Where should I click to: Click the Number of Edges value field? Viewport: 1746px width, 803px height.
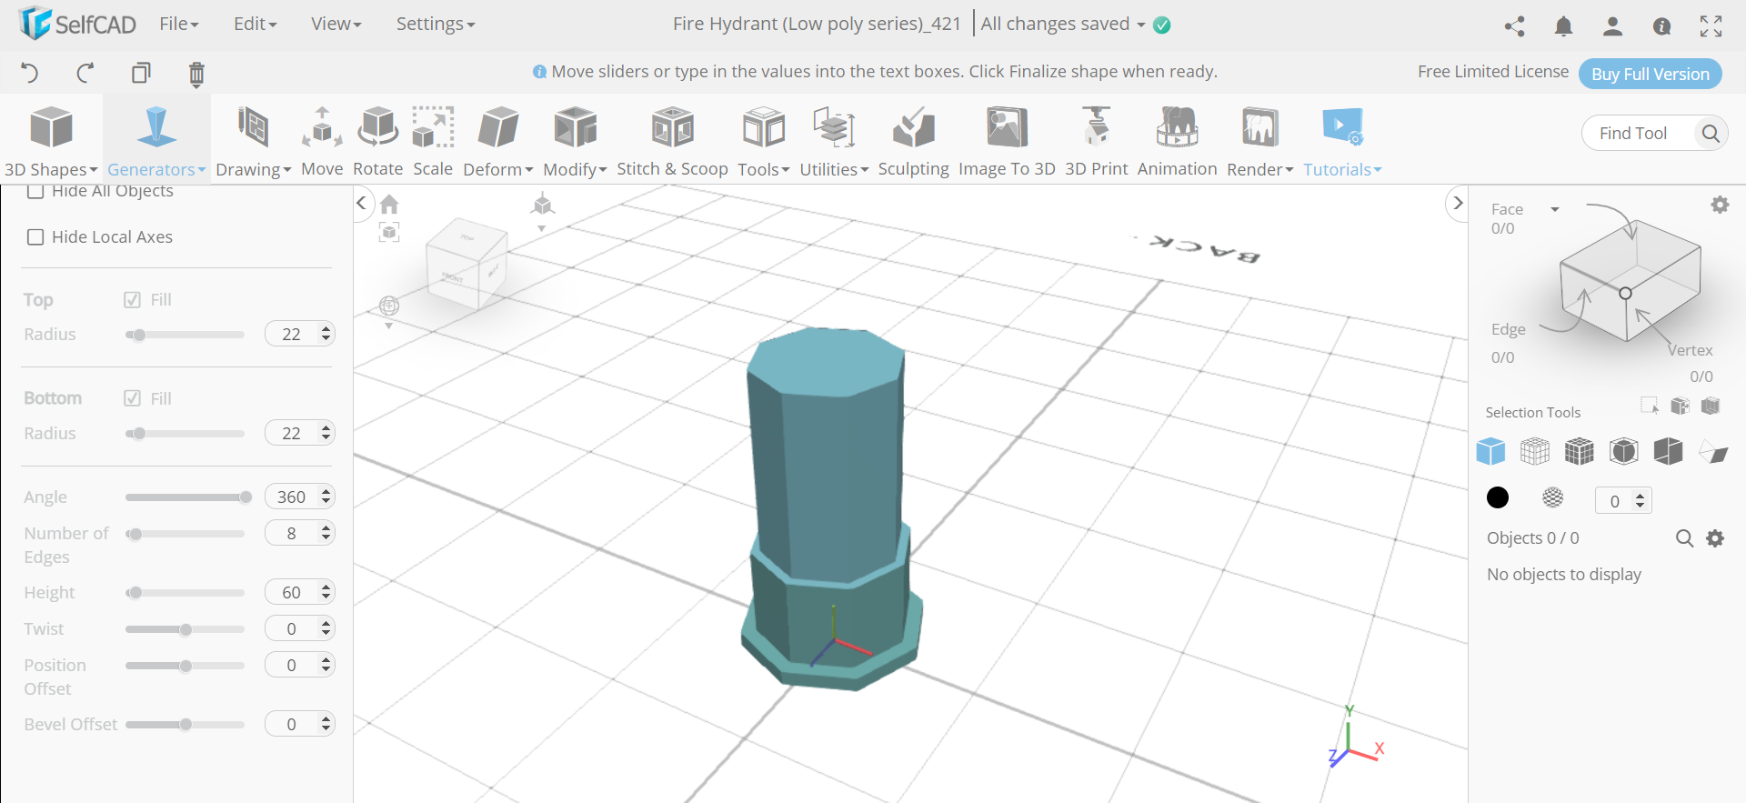coord(291,534)
